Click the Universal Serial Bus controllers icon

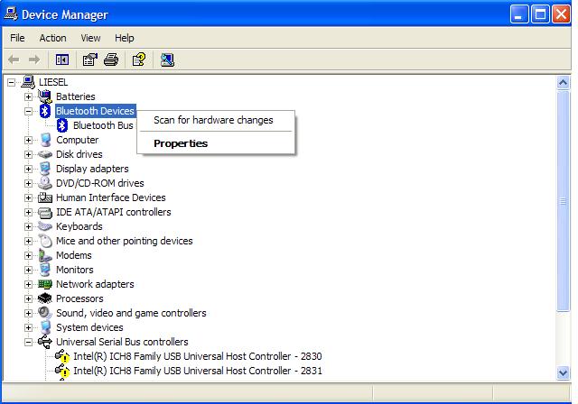pos(45,342)
